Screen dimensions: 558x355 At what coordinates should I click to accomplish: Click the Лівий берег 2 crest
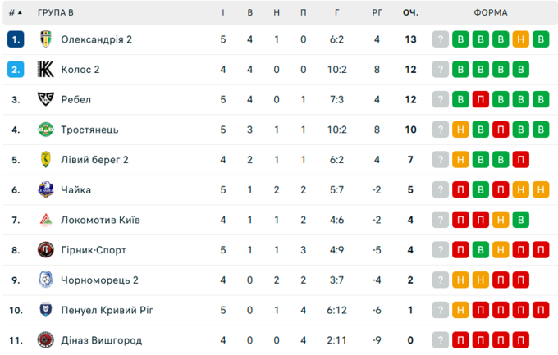[46, 160]
